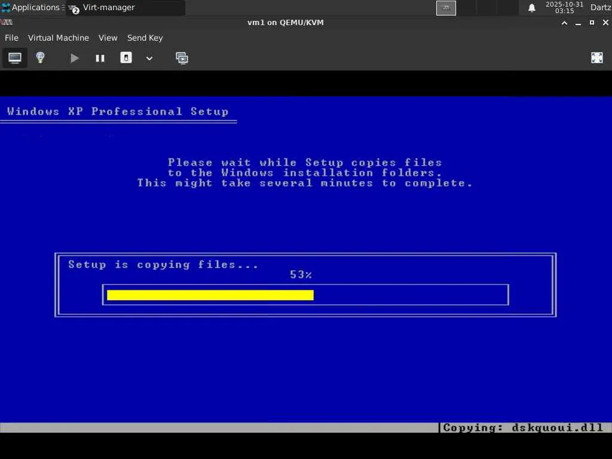Shut down the virtual machine
Viewport: 612px width, 459px height.
pyautogui.click(x=126, y=58)
